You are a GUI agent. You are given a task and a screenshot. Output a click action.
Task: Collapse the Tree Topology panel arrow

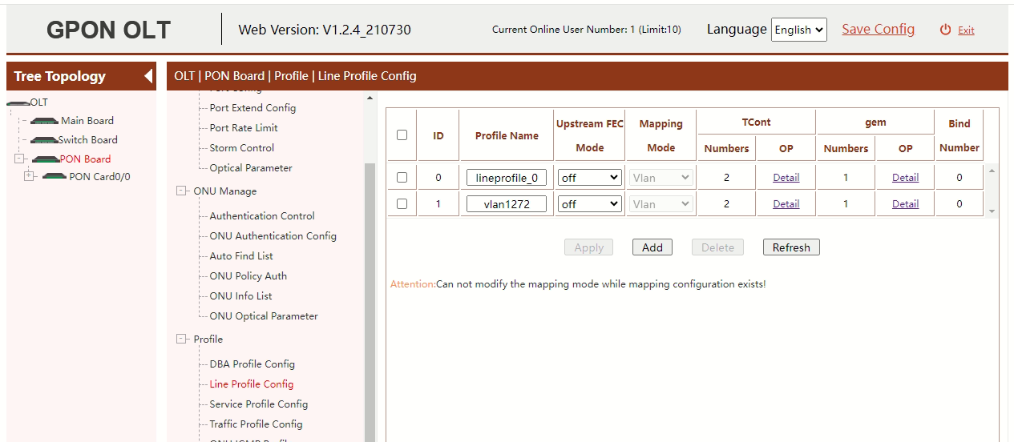[148, 76]
